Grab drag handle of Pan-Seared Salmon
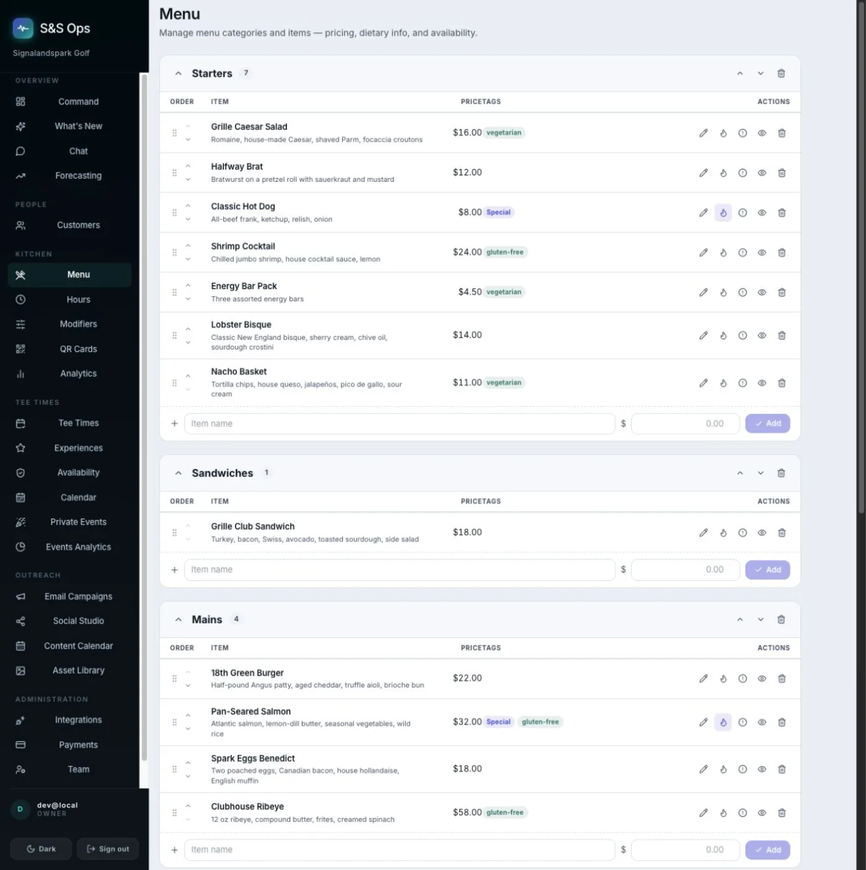The height and width of the screenshot is (870, 866). (x=174, y=722)
